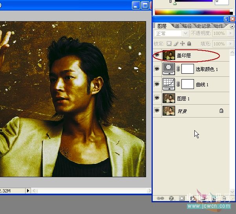The image size is (236, 214).
Task: Hide the 背景 layer
Action: point(157,111)
